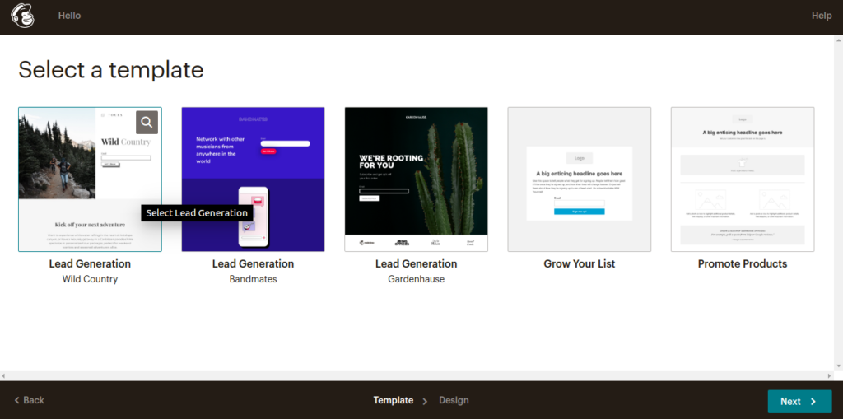
Task: Click the Grow Your List title
Action: 580,263
